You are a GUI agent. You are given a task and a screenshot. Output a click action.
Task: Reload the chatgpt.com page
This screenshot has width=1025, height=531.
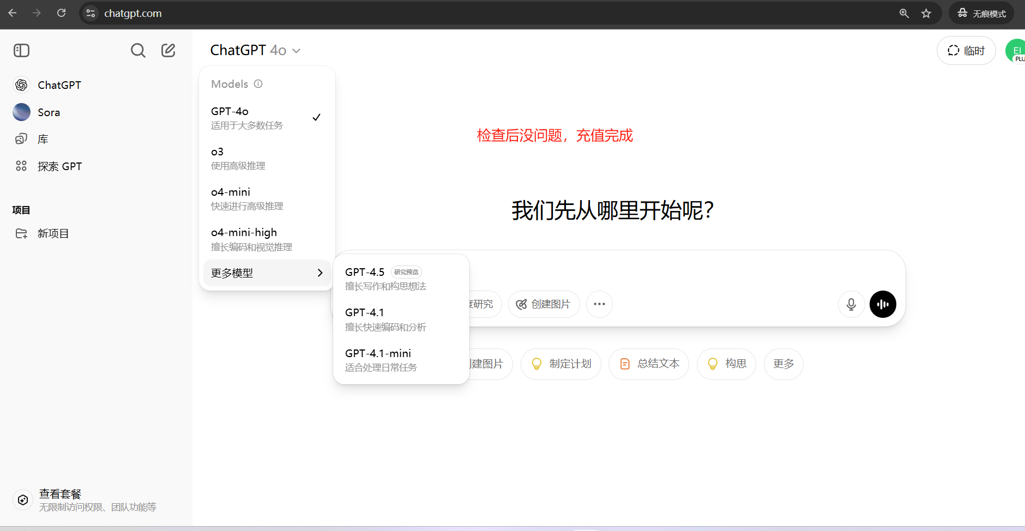(62, 13)
